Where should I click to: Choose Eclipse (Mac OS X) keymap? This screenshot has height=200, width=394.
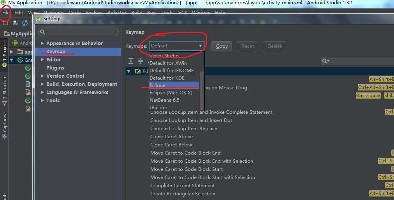click(x=171, y=93)
